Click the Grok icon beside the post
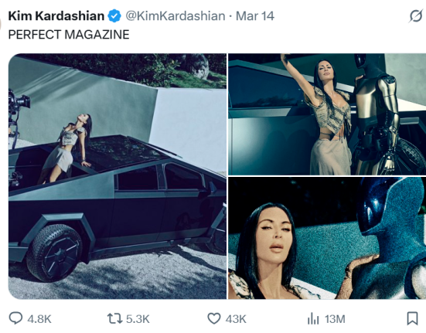The height and width of the screenshot is (333, 426). [x=416, y=16]
